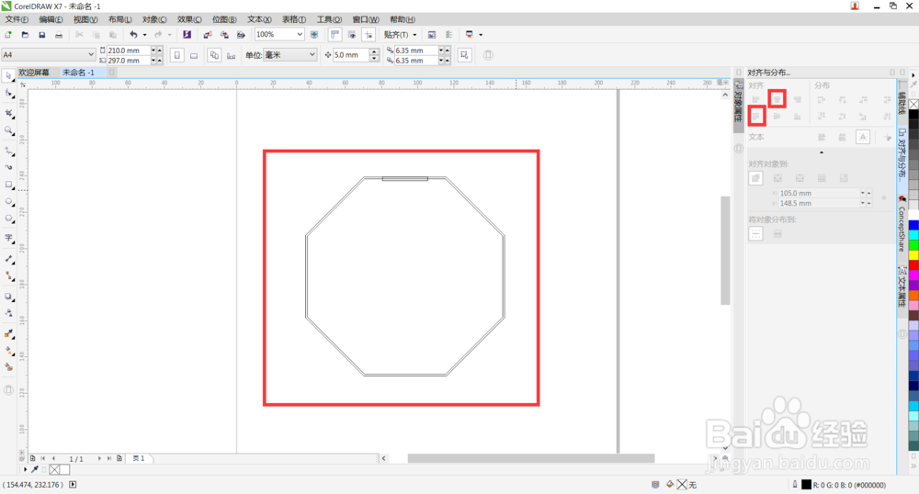This screenshot has height=494, width=919.
Task: Select the Rectangle tool in the toolbox
Action: [8, 185]
